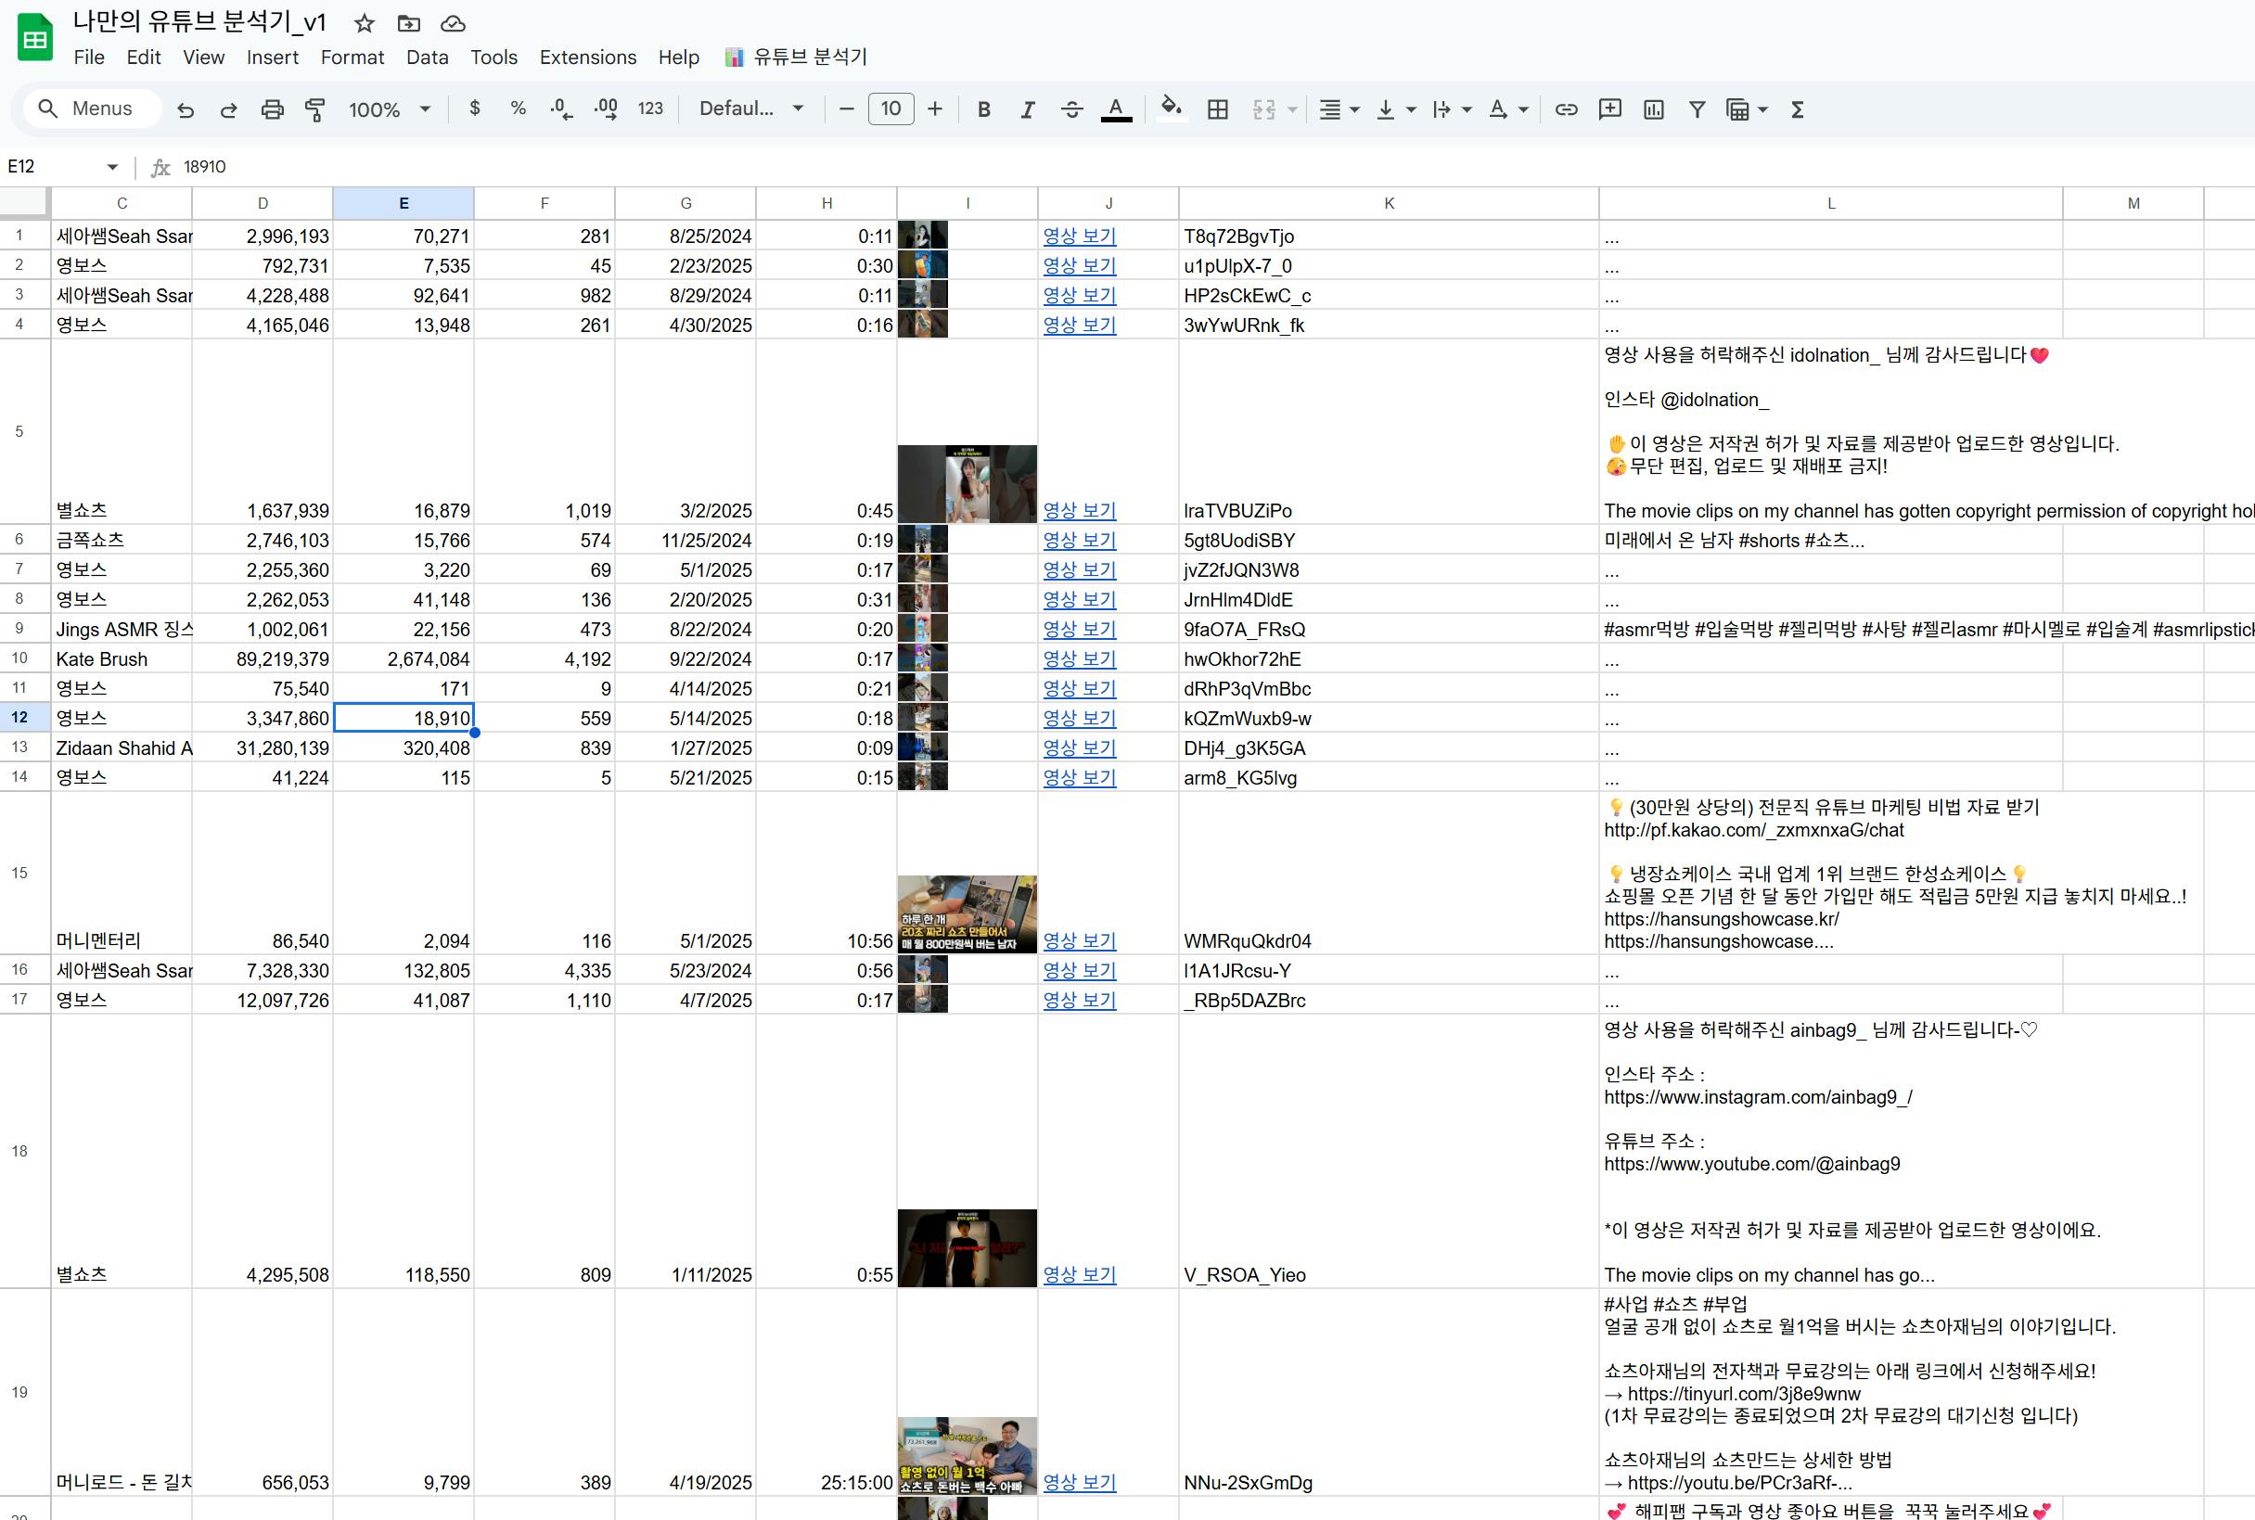The height and width of the screenshot is (1520, 2255).
Task: Print the spreadsheet via printer icon
Action: click(x=273, y=109)
